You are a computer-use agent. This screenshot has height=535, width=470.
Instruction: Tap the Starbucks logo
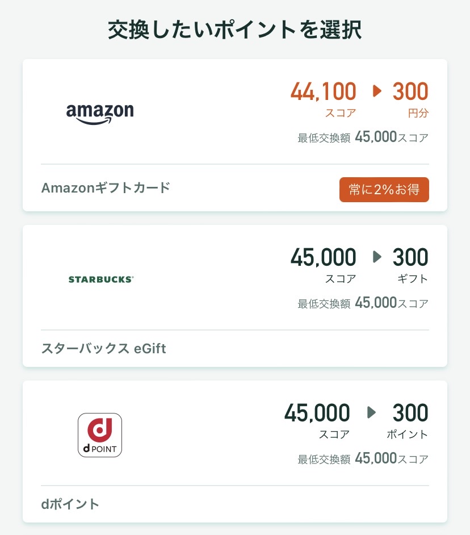[x=101, y=279]
